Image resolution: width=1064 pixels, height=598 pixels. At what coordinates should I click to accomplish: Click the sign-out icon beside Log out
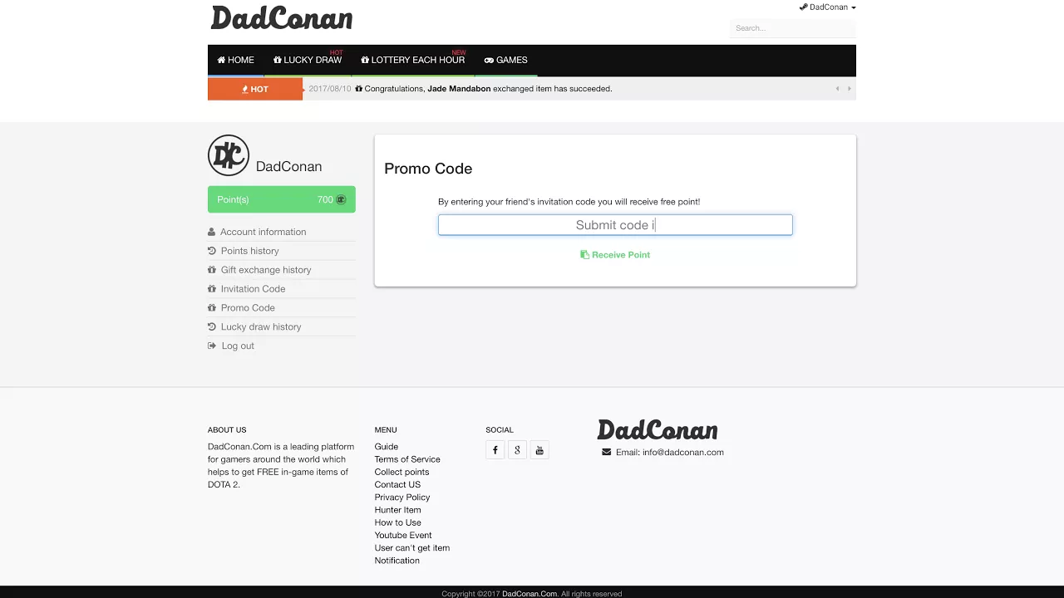[212, 346]
